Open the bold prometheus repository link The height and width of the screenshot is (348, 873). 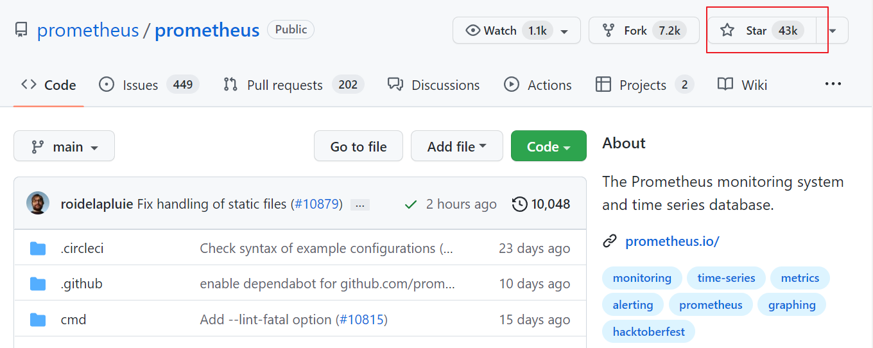coord(207,30)
